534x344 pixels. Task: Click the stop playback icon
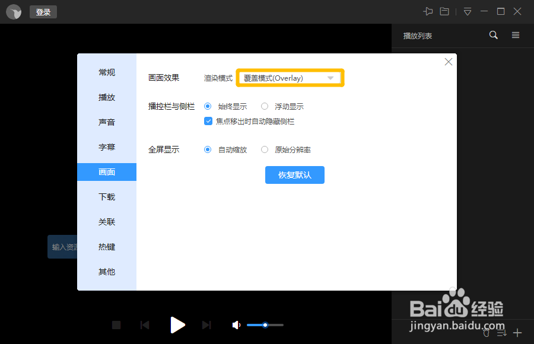pyautogui.click(x=116, y=325)
